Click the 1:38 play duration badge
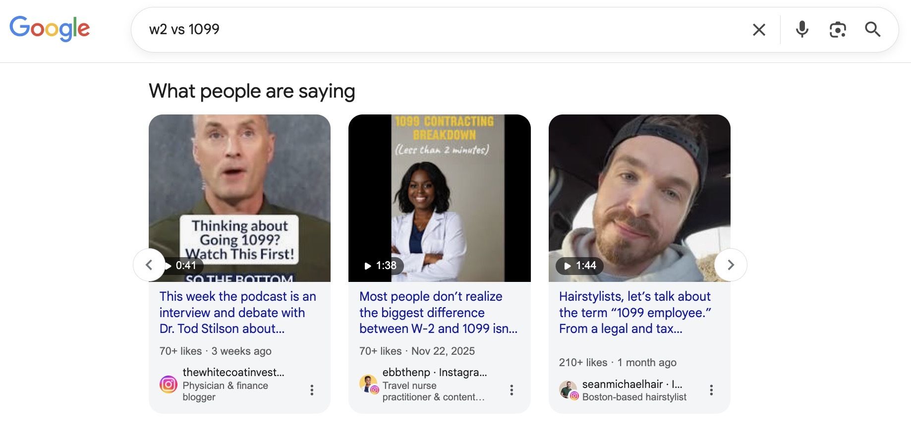The width and height of the screenshot is (911, 436). [381, 266]
